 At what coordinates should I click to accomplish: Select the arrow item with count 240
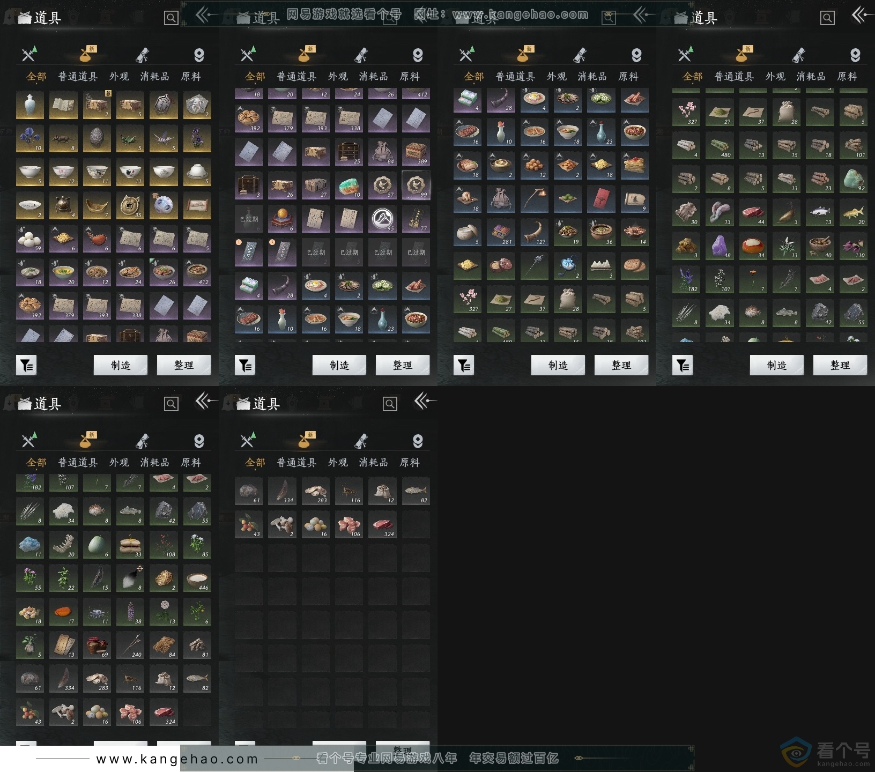click(130, 645)
